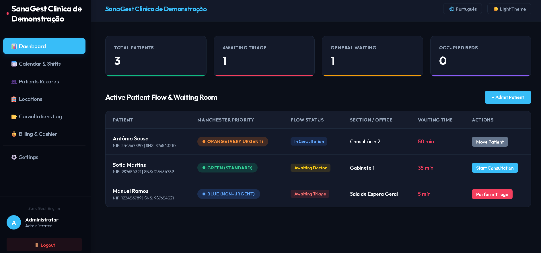This screenshot has height=253, width=541.
Task: Select patient name António Sousa
Action: pos(131,139)
